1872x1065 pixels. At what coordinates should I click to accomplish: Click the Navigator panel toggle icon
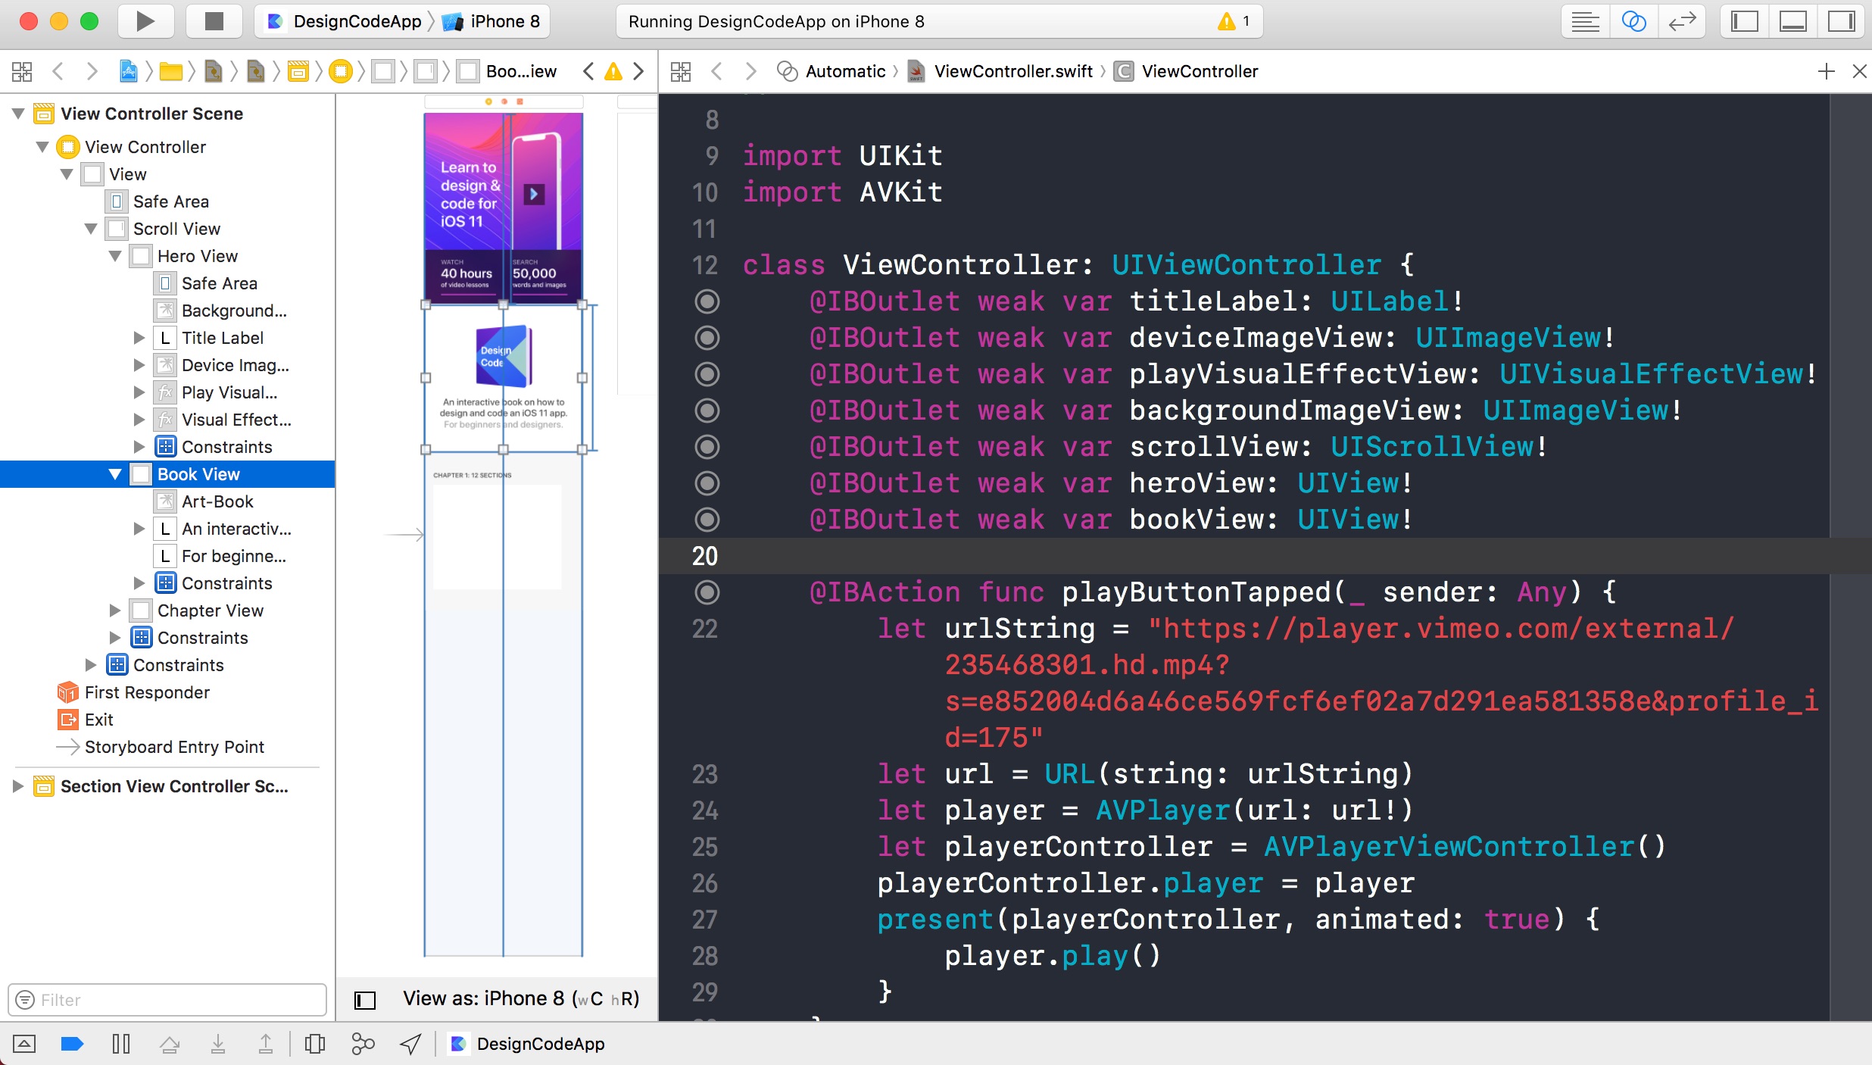(x=1745, y=23)
